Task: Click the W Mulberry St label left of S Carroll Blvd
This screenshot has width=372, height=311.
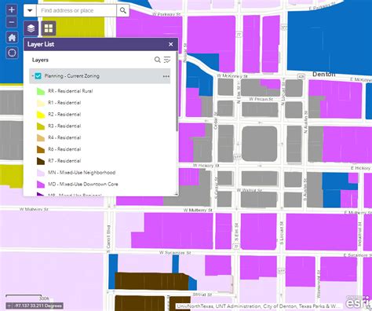Action: click(34, 210)
